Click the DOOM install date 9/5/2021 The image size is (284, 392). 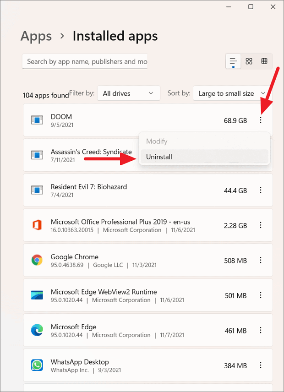(x=62, y=125)
